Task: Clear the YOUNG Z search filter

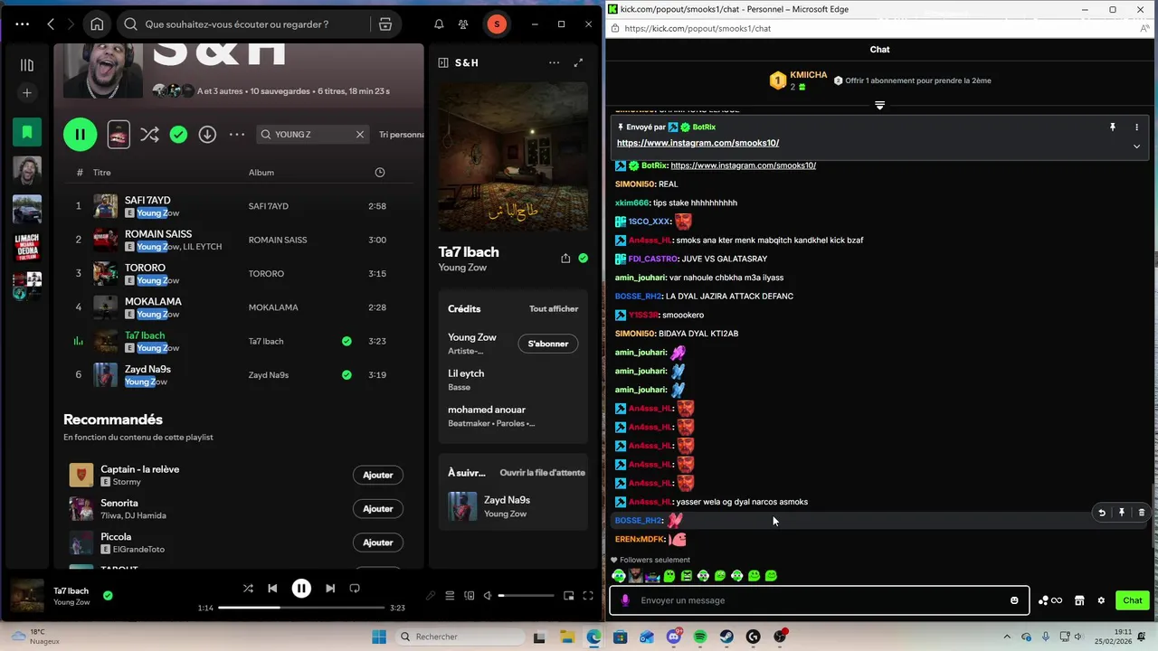Action: click(x=360, y=135)
